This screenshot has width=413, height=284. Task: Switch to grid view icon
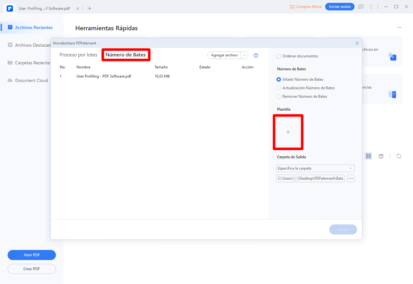pyautogui.click(x=368, y=156)
